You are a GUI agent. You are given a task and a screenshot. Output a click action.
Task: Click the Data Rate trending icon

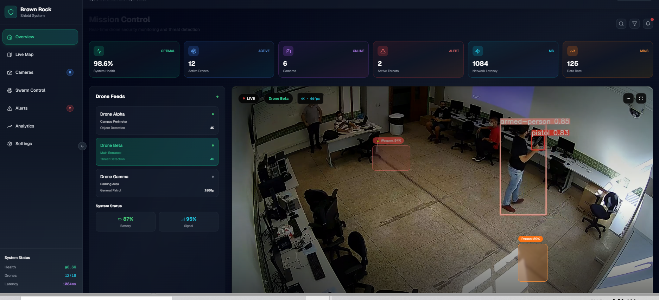point(572,51)
